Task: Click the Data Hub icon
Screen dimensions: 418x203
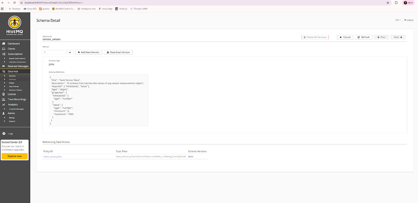Action: point(4,71)
